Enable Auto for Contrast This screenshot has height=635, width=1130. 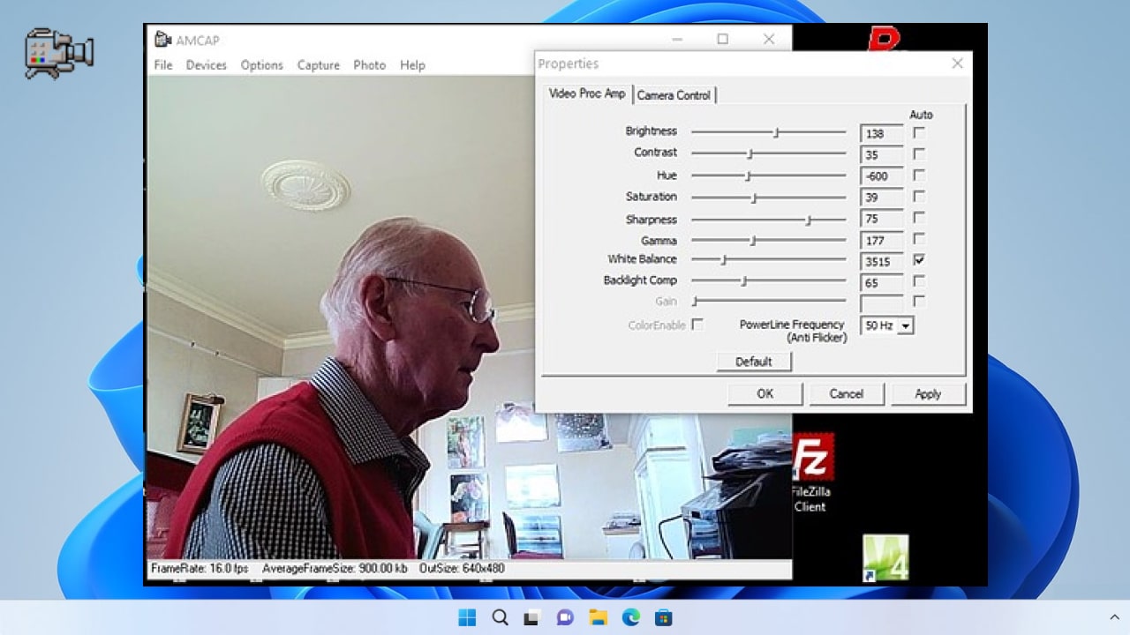coord(919,154)
